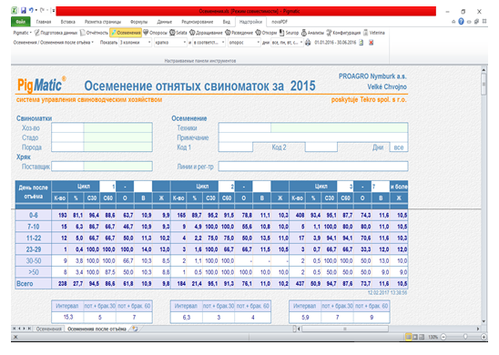Open the 'кратко' combo box
499x355 pixels.
point(170,42)
